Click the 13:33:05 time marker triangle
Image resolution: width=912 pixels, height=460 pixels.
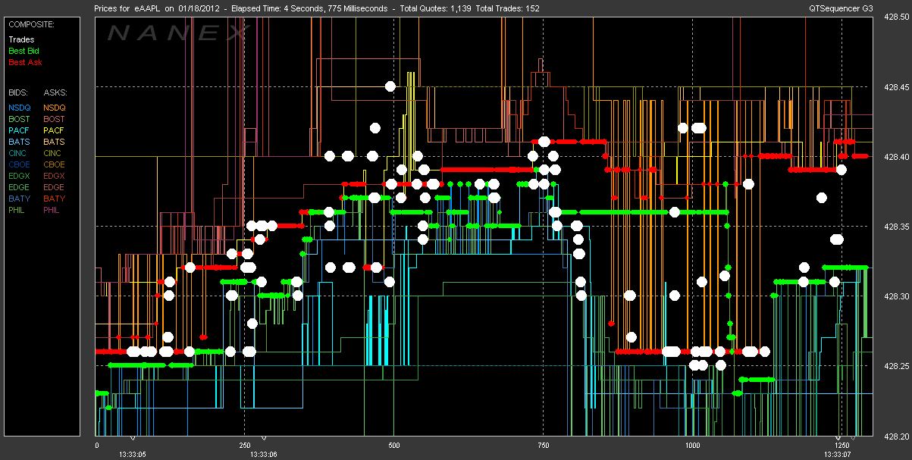click(133, 439)
